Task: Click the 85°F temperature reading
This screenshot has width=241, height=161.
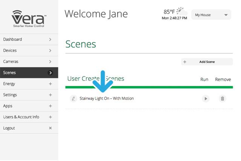Action: (169, 11)
